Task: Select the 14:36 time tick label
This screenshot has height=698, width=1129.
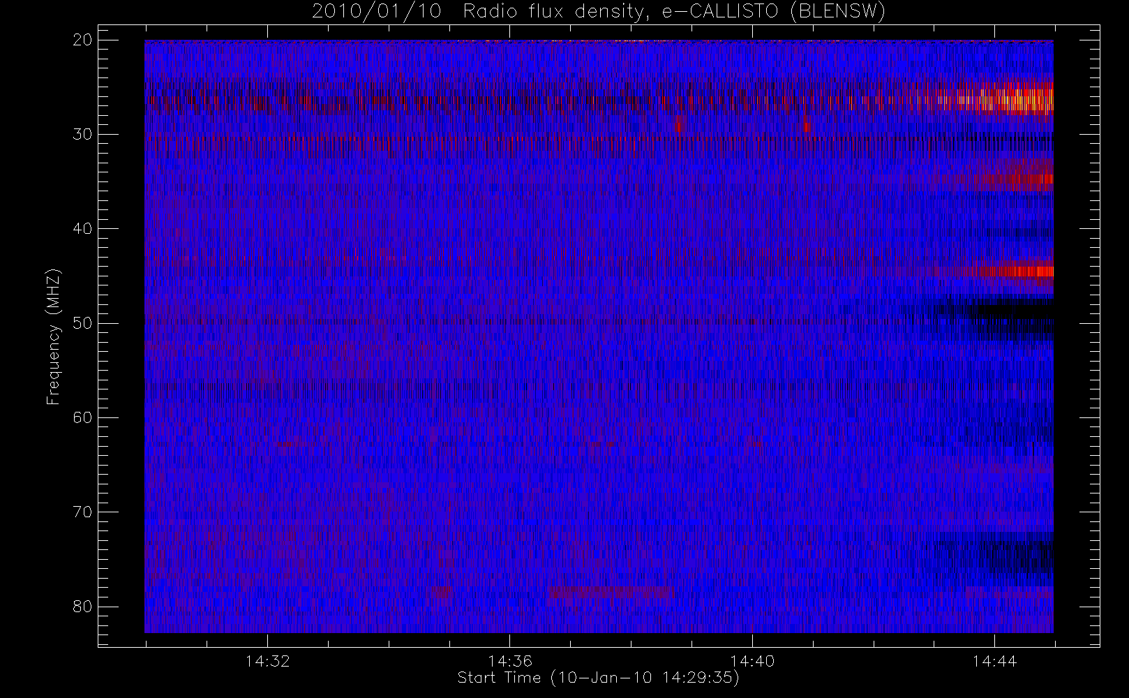Action: pyautogui.click(x=509, y=661)
